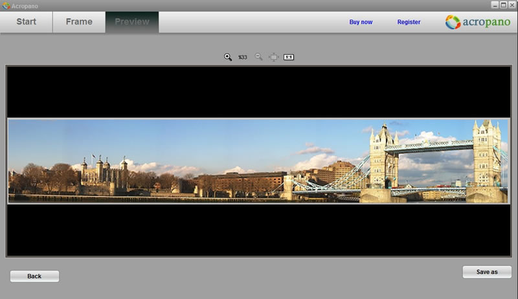Minimize the Acropano window
518x299 pixels.
pos(495,5)
